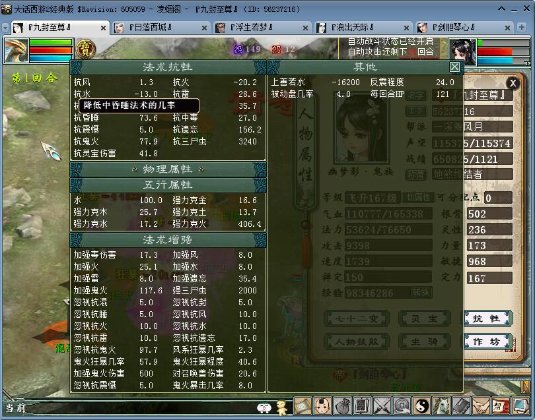Close the resistance stats panel with X box
Screen dimensions: 535x420
pos(454,67)
